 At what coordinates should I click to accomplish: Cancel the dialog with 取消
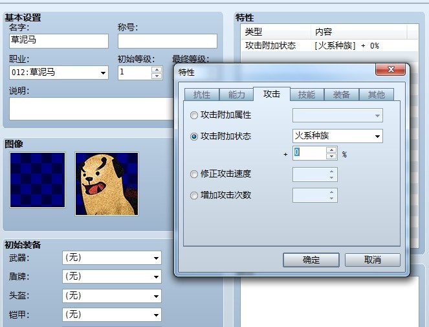point(372,260)
